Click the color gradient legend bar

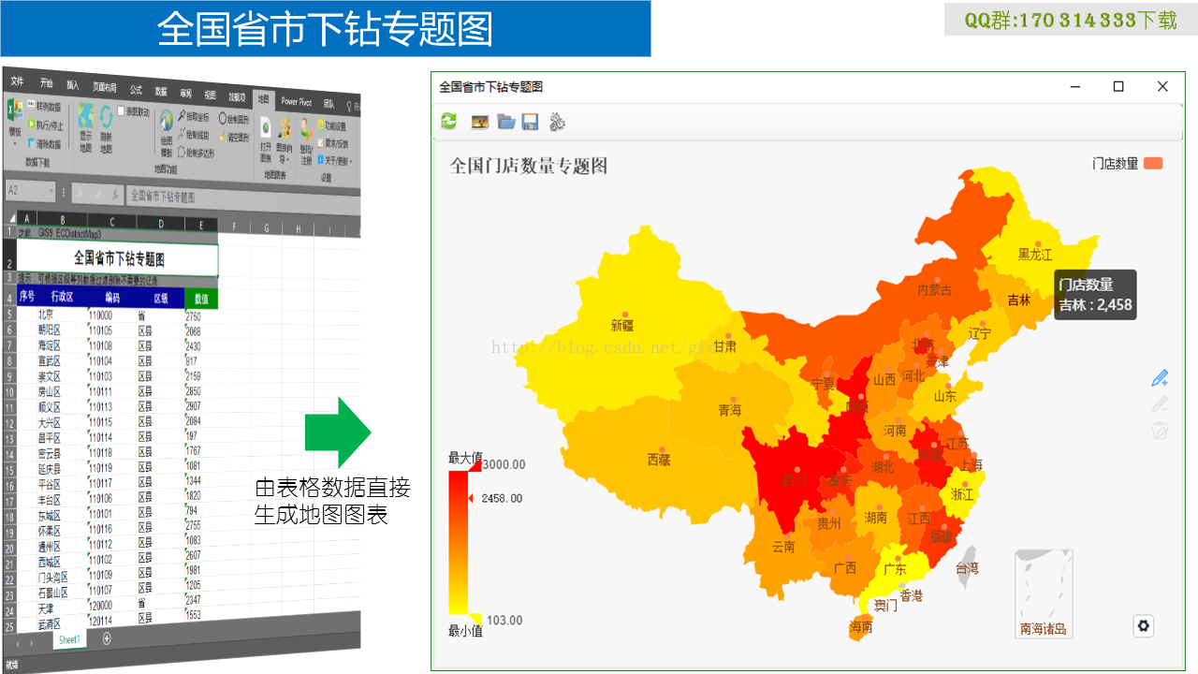coord(458,541)
